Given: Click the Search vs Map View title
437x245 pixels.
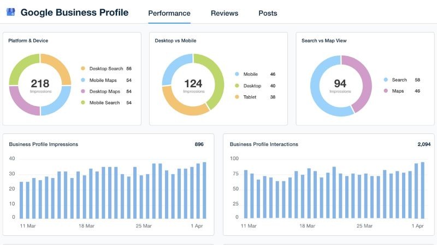Looking at the screenshot, I should [x=324, y=40].
